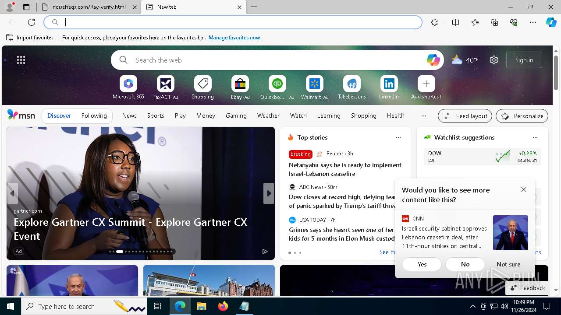Image resolution: width=561 pixels, height=315 pixels.
Task: Open the Edge profile icon
Action: [x=9, y=7]
